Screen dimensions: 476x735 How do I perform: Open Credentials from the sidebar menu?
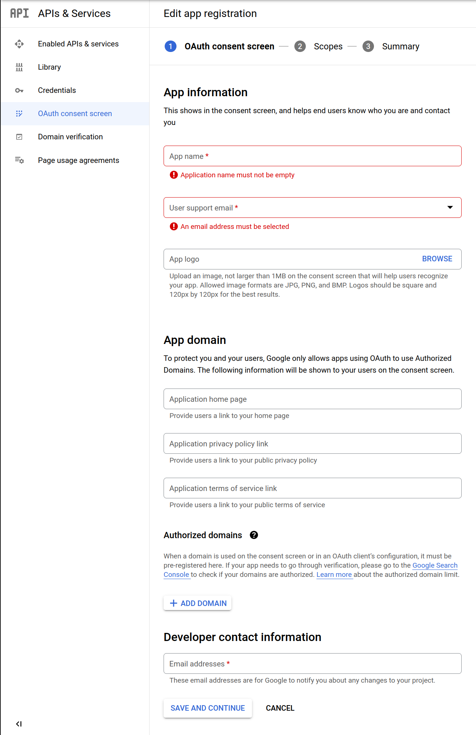click(x=57, y=90)
